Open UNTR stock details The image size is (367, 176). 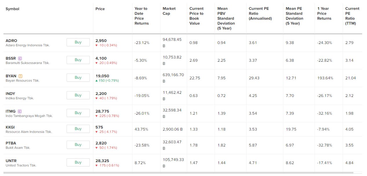tap(11, 161)
